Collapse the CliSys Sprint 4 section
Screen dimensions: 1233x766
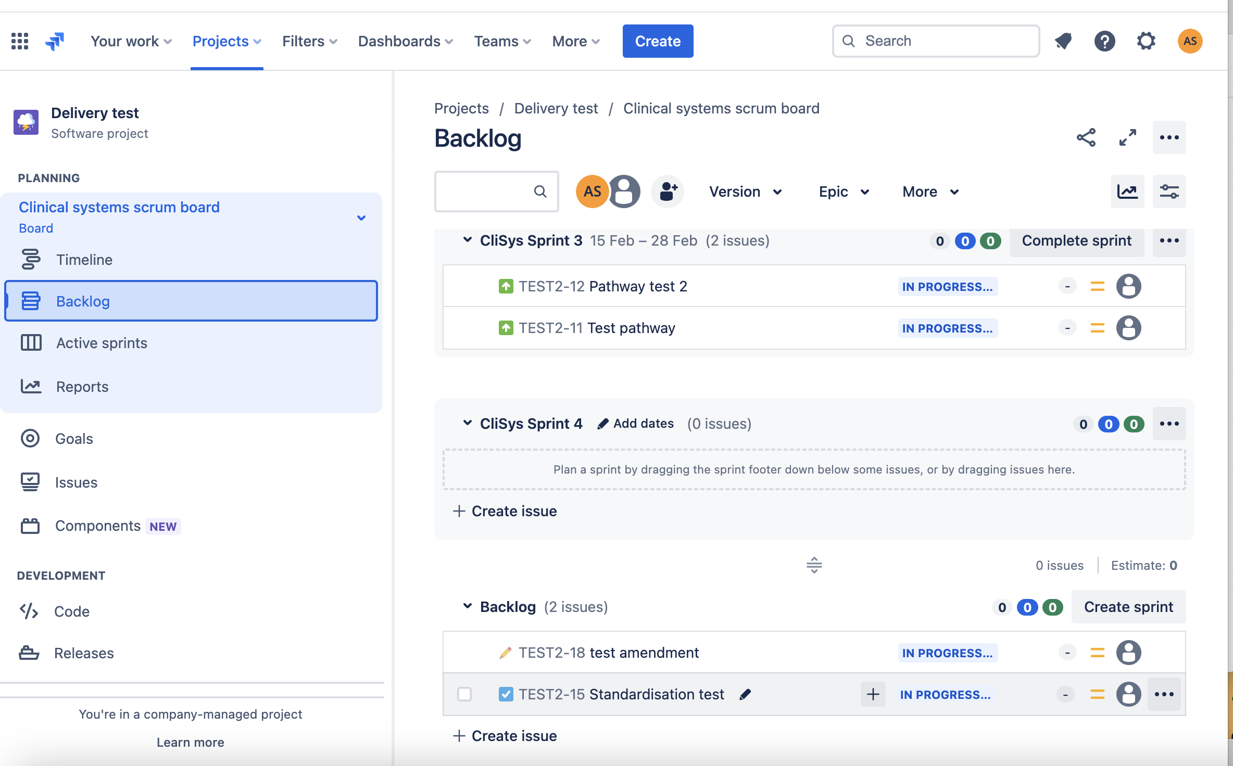(467, 423)
